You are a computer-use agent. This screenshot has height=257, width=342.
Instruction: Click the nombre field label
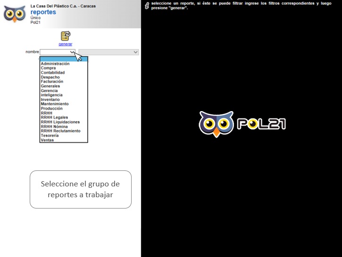point(32,52)
